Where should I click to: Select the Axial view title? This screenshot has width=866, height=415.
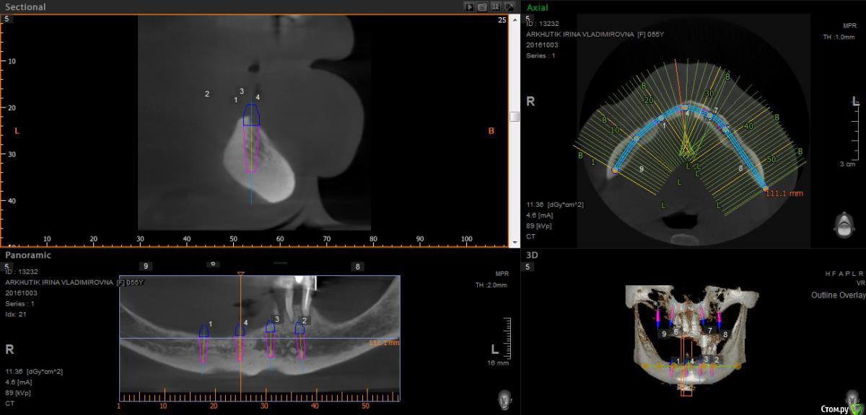537,7
